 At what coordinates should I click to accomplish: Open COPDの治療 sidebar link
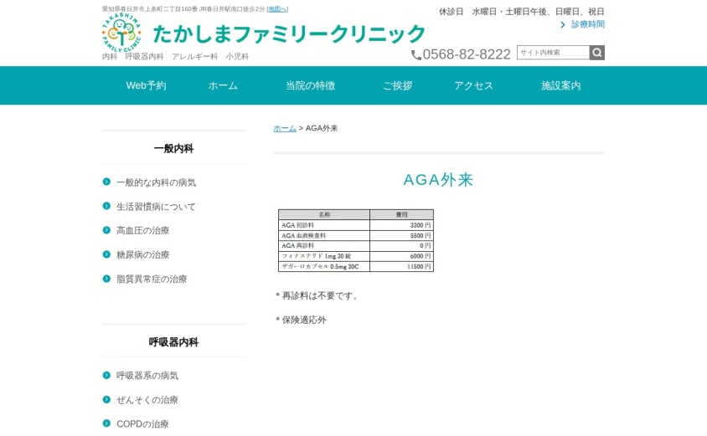coord(142,423)
